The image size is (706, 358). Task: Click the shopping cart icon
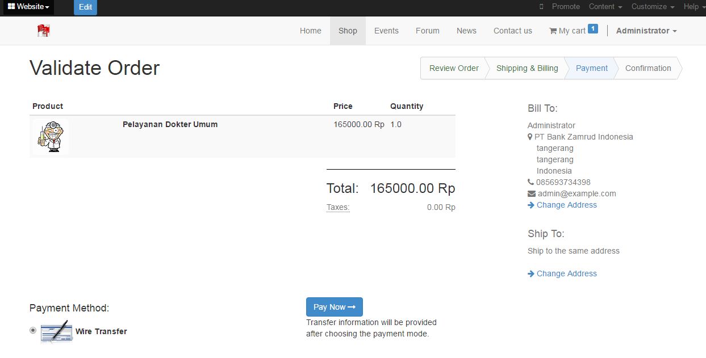[x=553, y=31]
